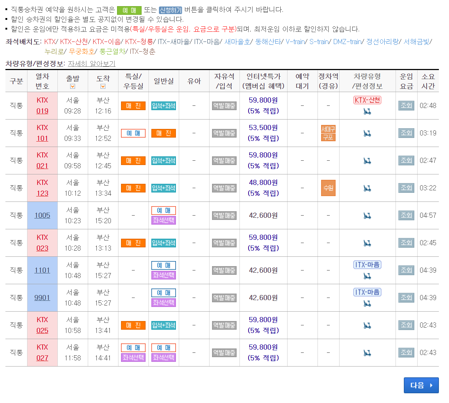The height and width of the screenshot is (403, 449).
Task: Click 입석+좌석 for KTX 019
Action: tap(164, 106)
